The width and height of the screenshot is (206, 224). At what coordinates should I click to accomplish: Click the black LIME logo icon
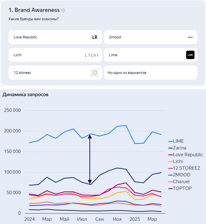click(190, 55)
